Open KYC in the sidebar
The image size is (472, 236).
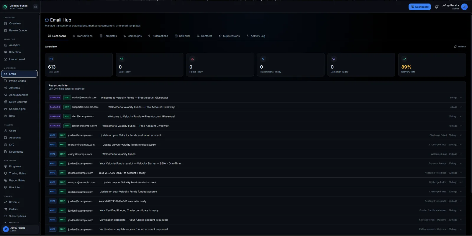tap(19, 145)
